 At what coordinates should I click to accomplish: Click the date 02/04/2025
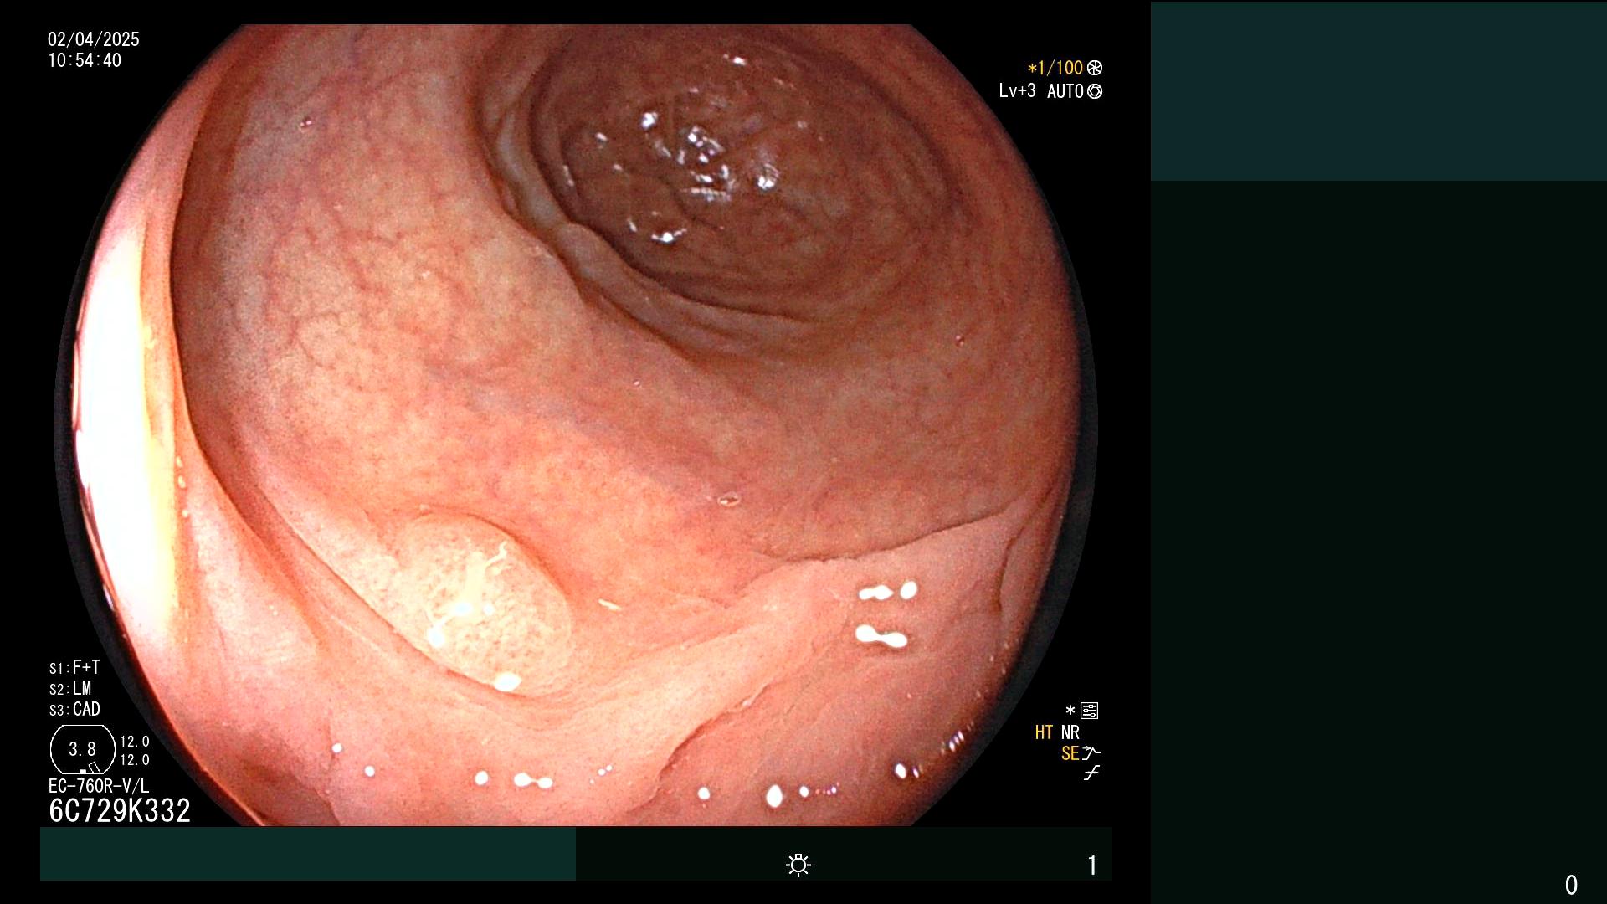[x=94, y=39]
